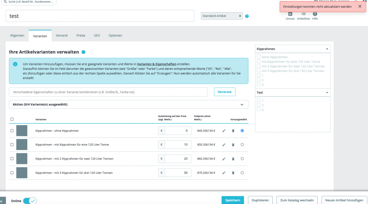
Task: Click the product name field 'test'
Action: click(100, 16)
